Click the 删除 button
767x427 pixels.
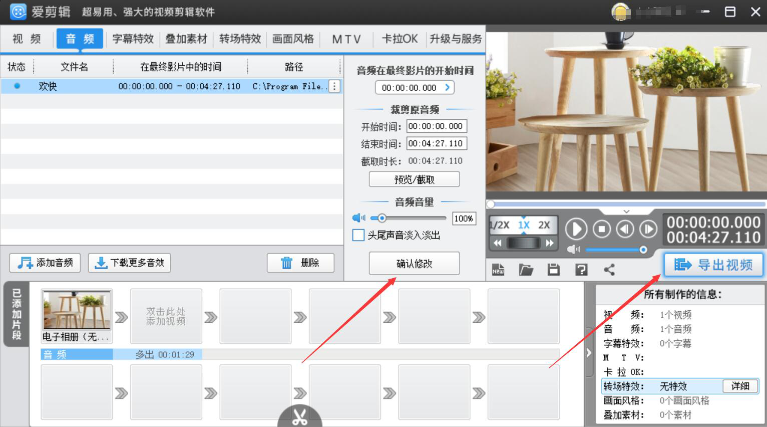300,263
